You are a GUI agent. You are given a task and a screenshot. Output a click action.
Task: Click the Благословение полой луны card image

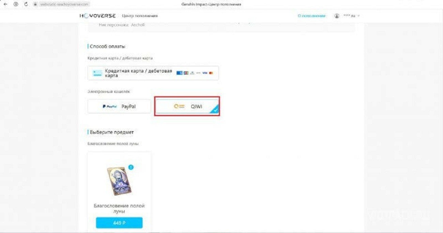118,182
